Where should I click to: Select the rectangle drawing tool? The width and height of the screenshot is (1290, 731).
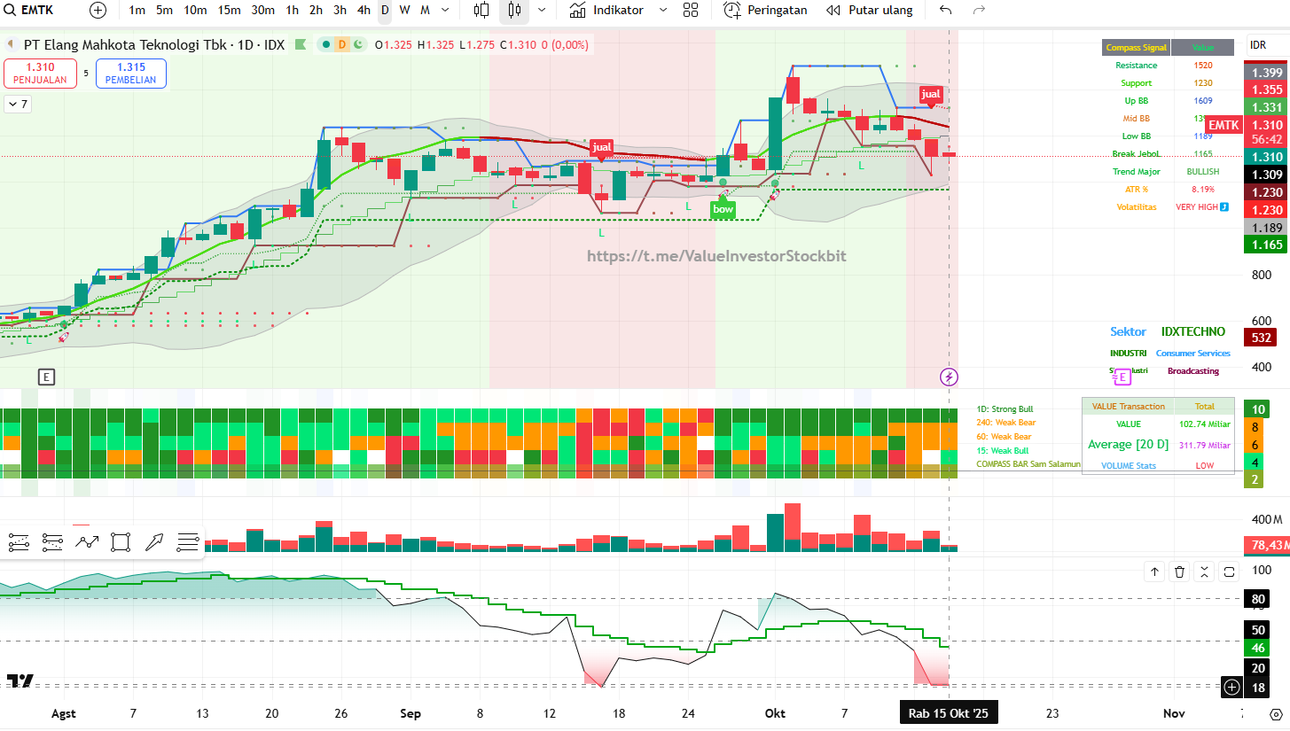(x=121, y=542)
